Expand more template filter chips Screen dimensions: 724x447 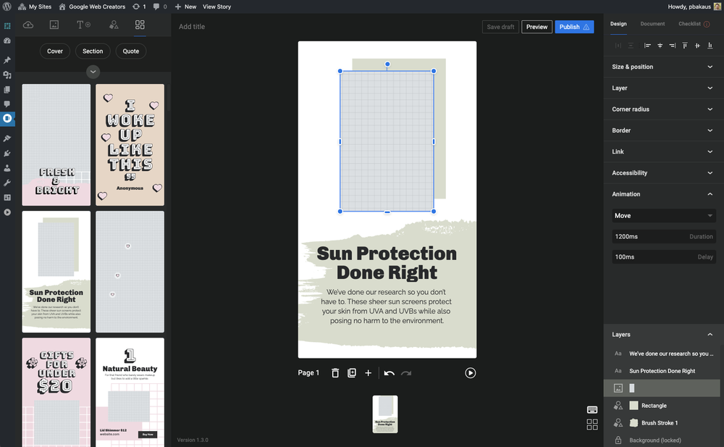pos(93,72)
